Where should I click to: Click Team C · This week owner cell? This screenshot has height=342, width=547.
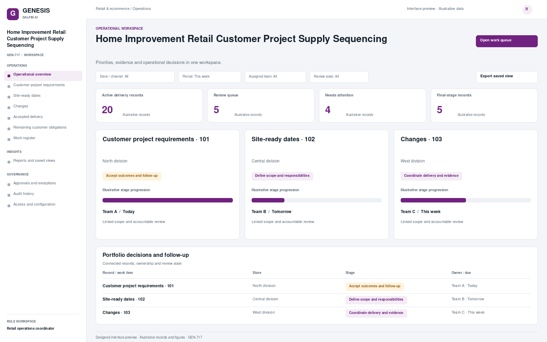click(468, 313)
